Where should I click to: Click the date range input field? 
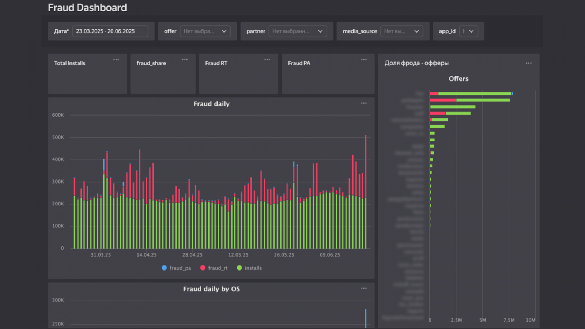click(x=110, y=31)
